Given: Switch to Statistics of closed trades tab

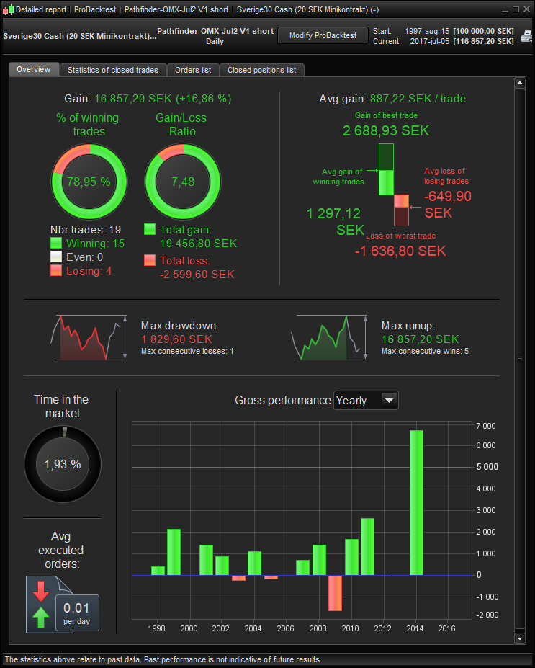Looking at the screenshot, I should (x=113, y=70).
